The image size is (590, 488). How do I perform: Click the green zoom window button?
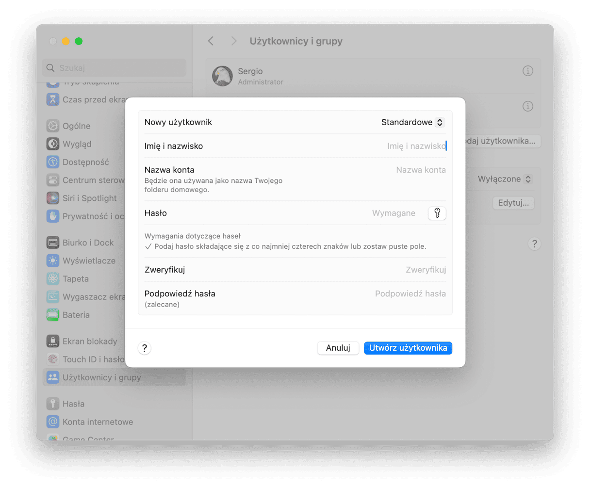click(x=79, y=41)
